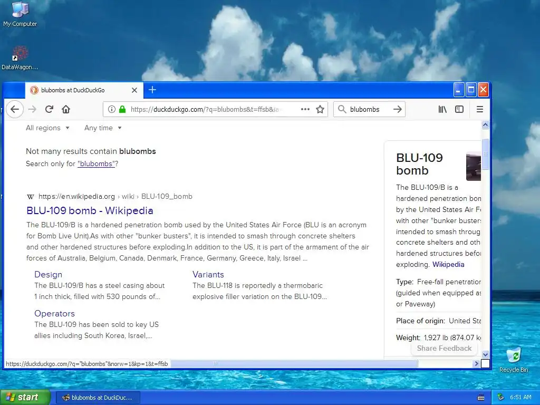The image size is (540, 405).
Task: Reload the current page
Action: click(49, 109)
